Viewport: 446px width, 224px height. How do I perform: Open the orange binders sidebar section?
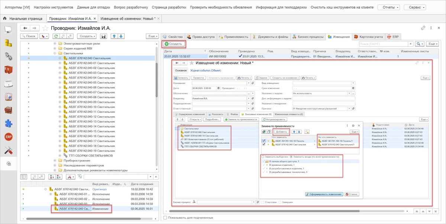pos(8,69)
